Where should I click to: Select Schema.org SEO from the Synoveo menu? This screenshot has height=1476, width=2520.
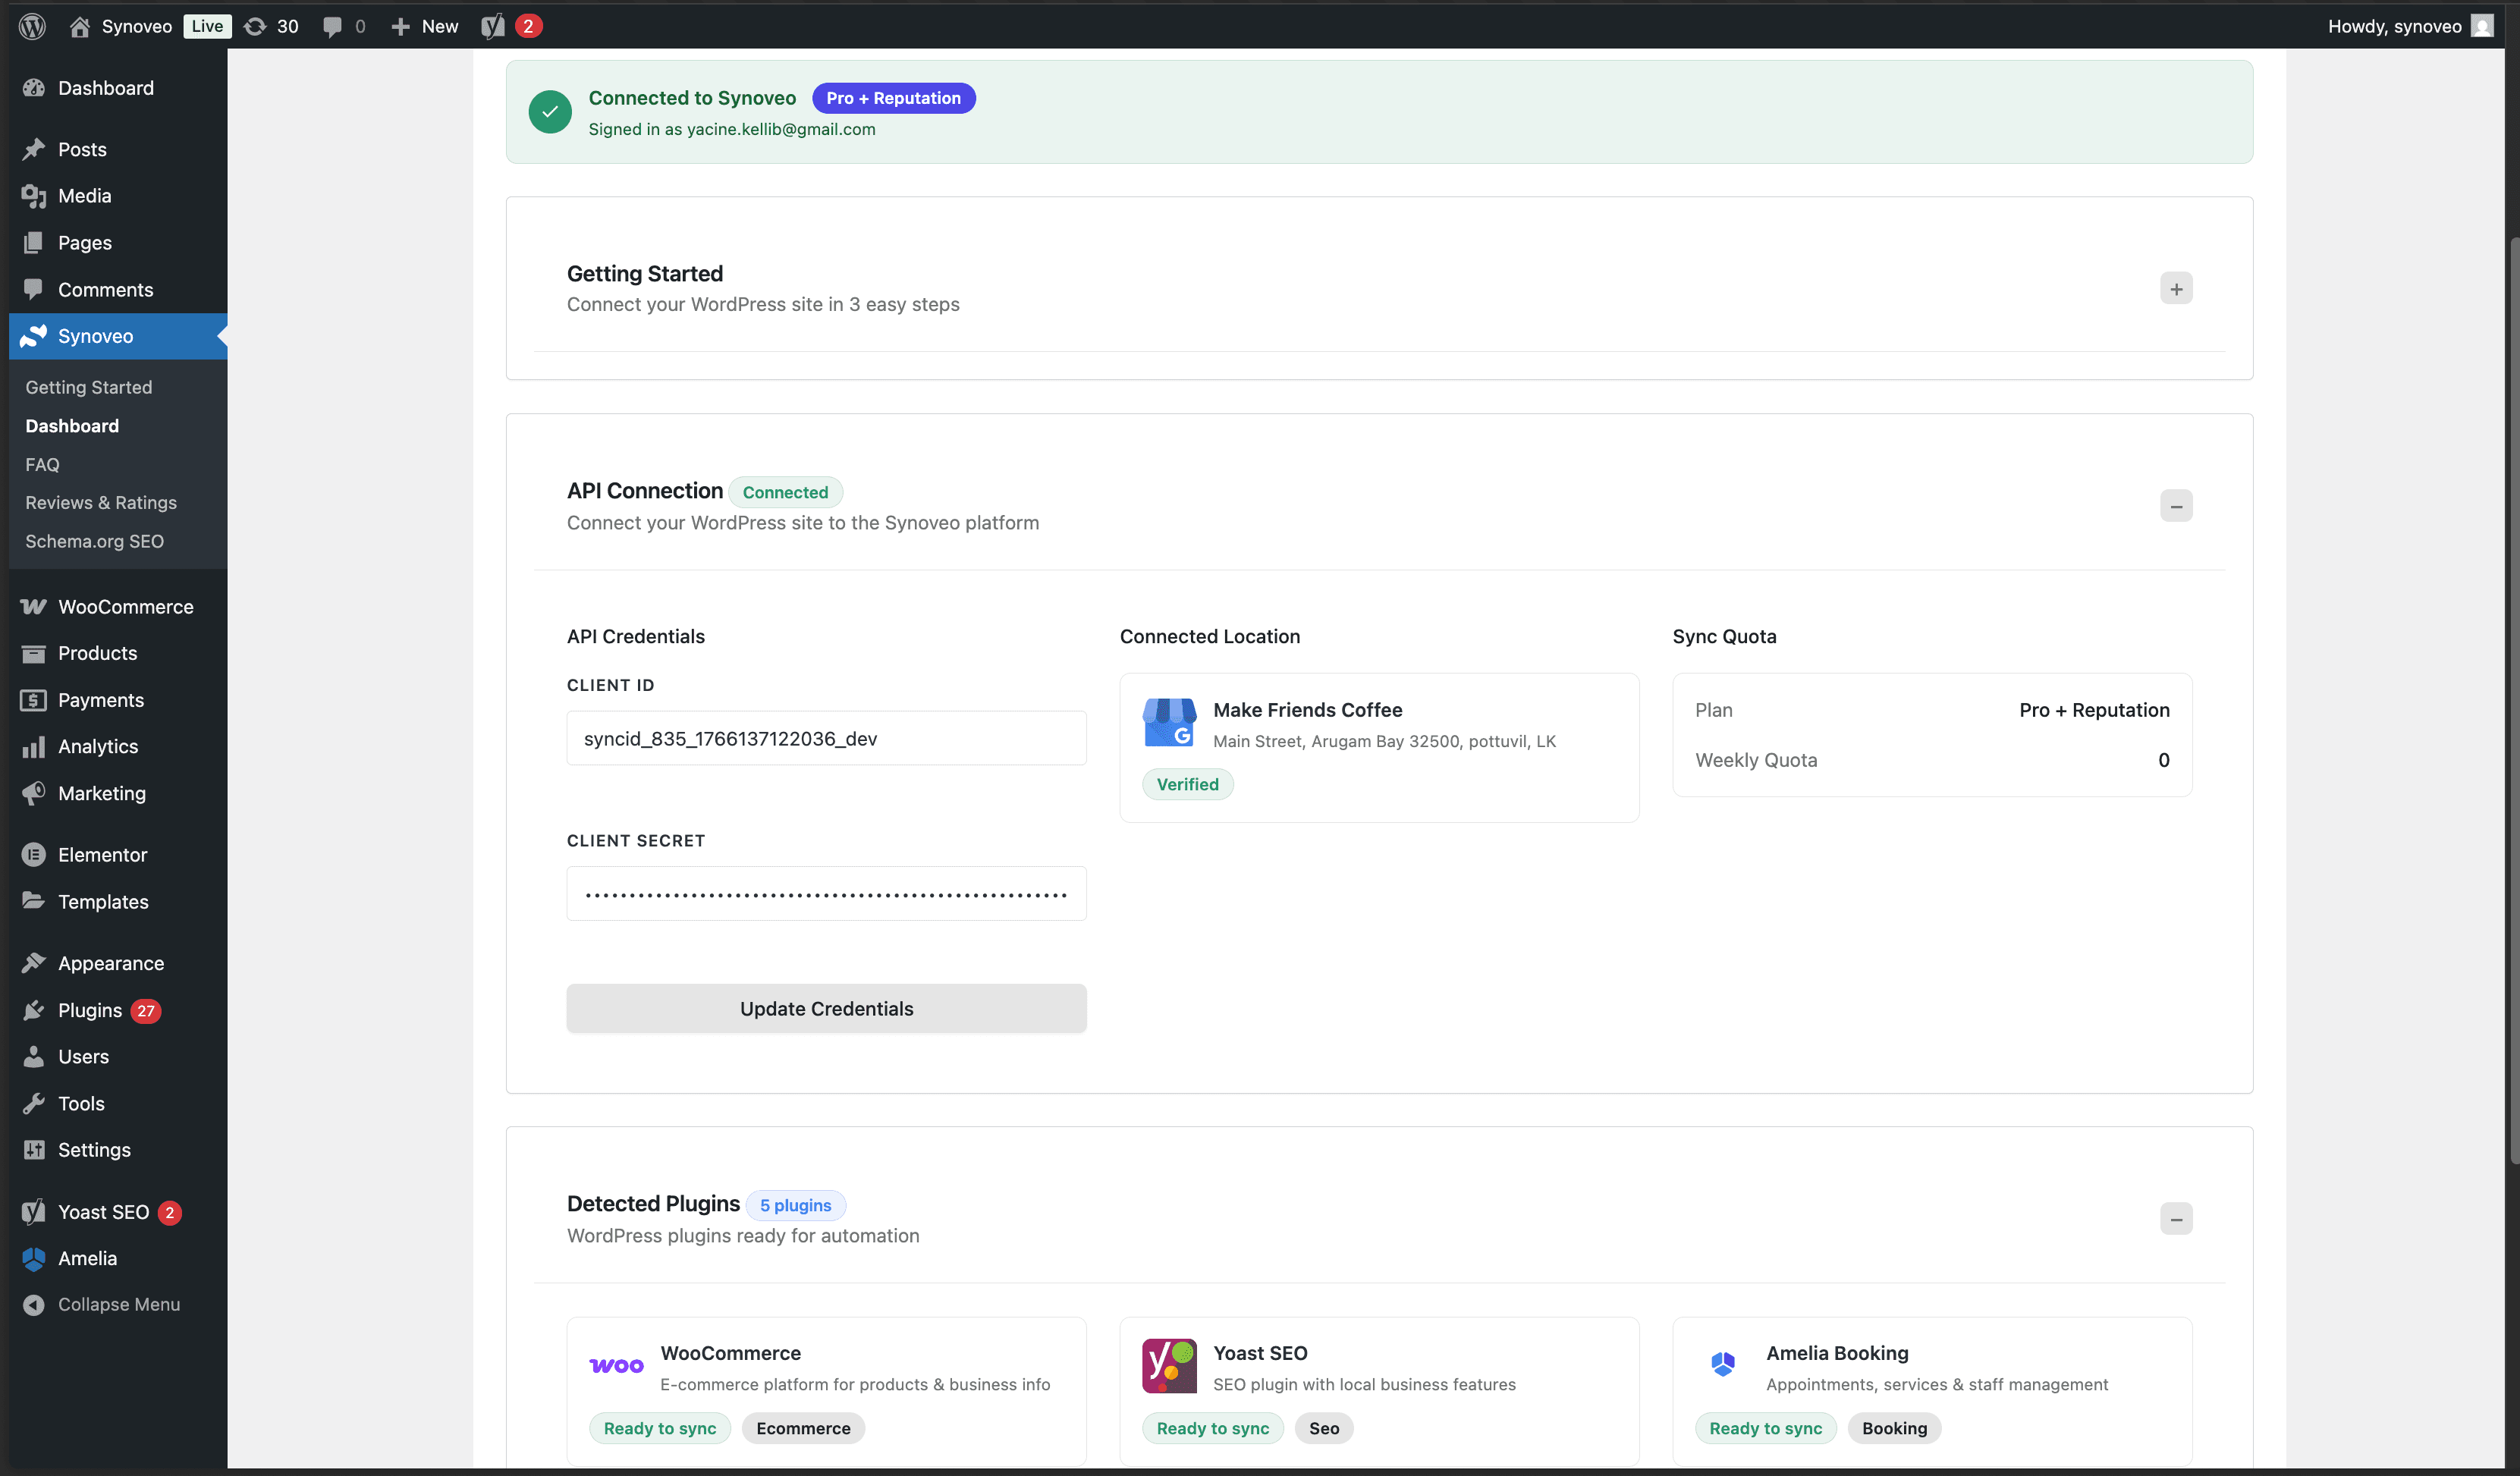pos(94,541)
